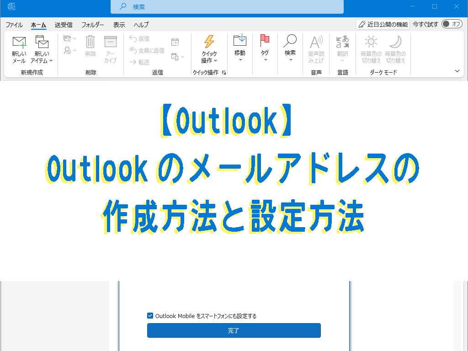This screenshot has height=351, width=468.
Task: Open the 検索 magnifier ribbon button
Action: 290,48
